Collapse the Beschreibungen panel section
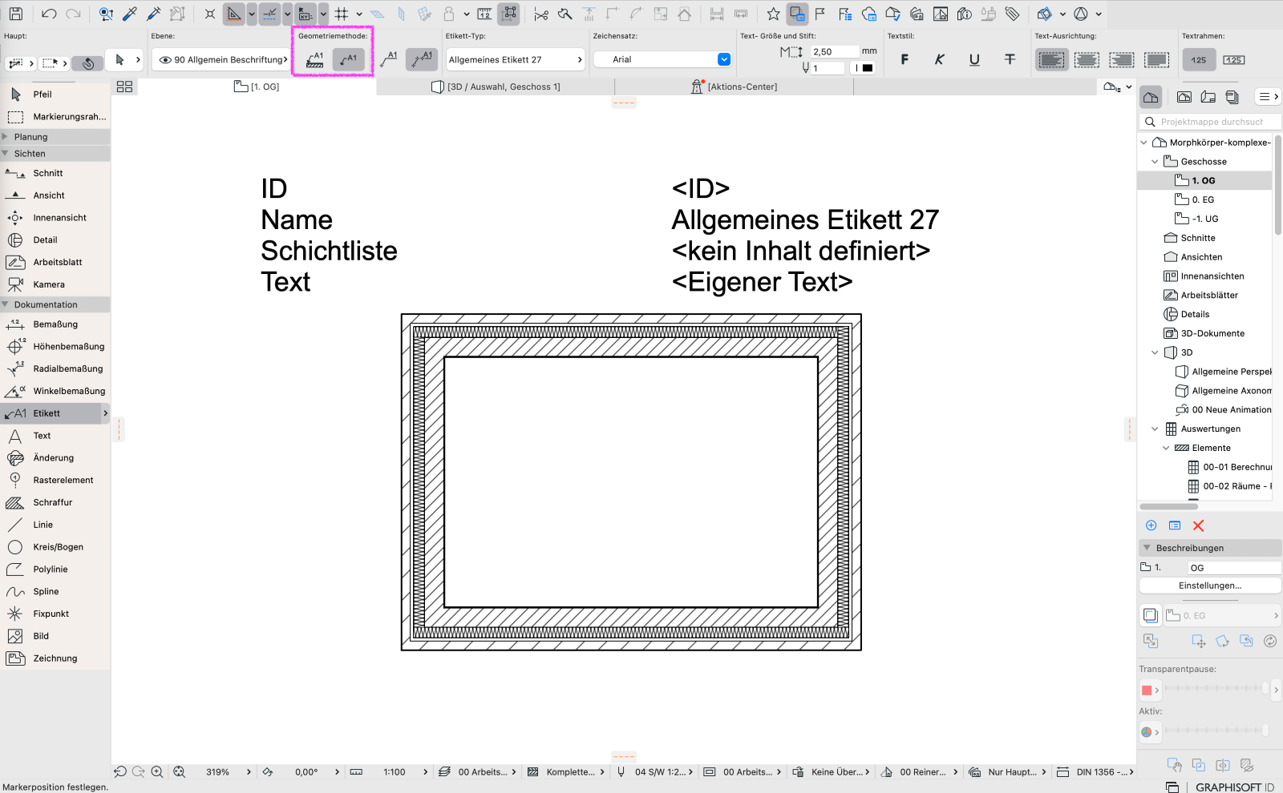Screen dimensions: 1283x793 click(1147, 548)
